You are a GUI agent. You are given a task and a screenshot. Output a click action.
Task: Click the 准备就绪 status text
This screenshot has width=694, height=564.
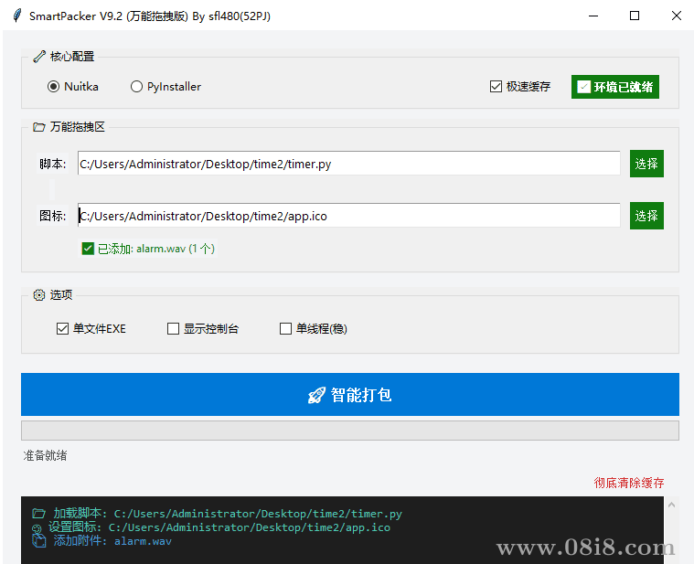click(x=45, y=455)
